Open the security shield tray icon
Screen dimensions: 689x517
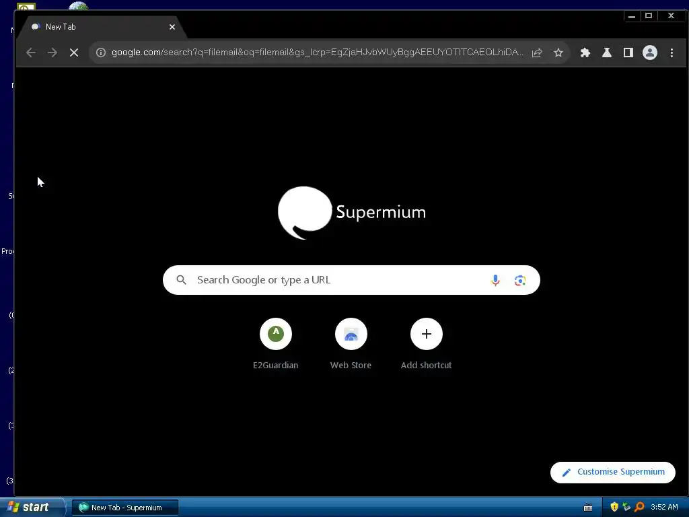coord(614,507)
